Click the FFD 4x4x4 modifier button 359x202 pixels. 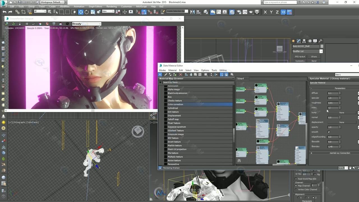pos(300,57)
